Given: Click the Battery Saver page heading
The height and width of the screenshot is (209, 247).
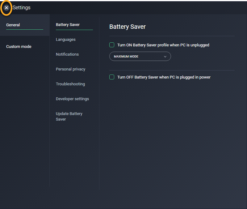Looking at the screenshot, I should click(127, 27).
